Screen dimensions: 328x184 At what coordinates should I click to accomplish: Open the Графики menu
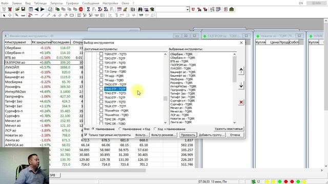72,3
